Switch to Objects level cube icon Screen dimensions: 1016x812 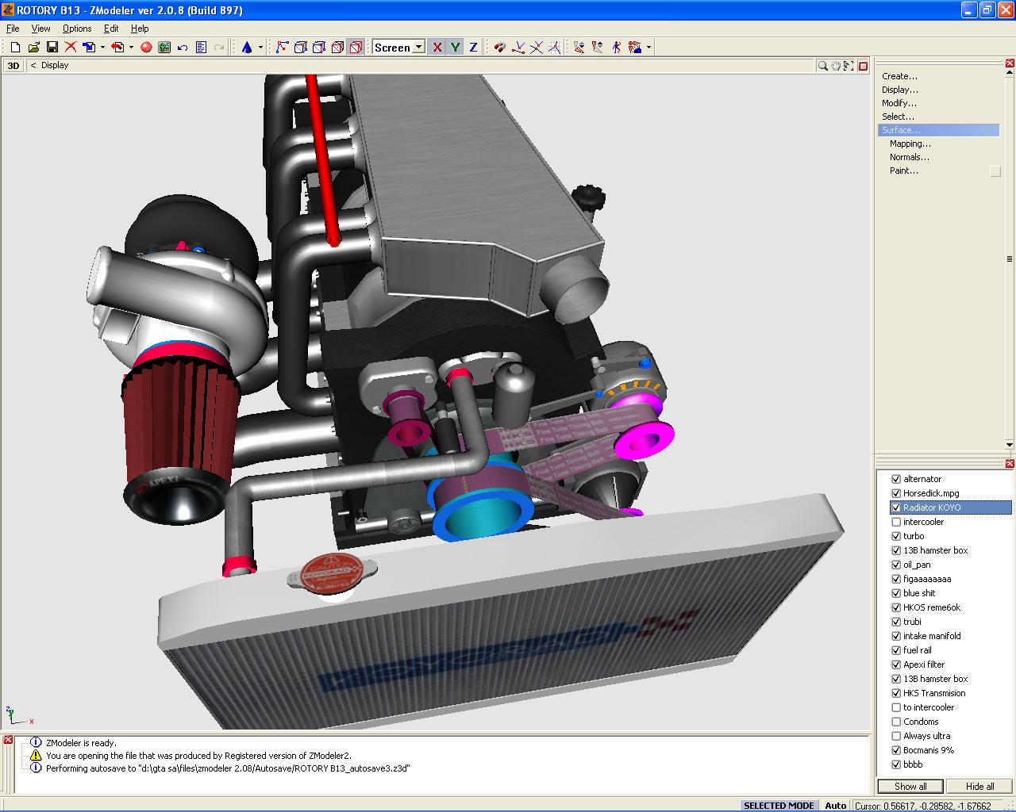coord(337,48)
